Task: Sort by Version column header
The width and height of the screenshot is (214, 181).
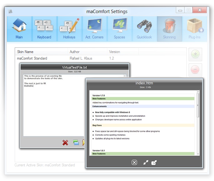Action: click(123, 52)
